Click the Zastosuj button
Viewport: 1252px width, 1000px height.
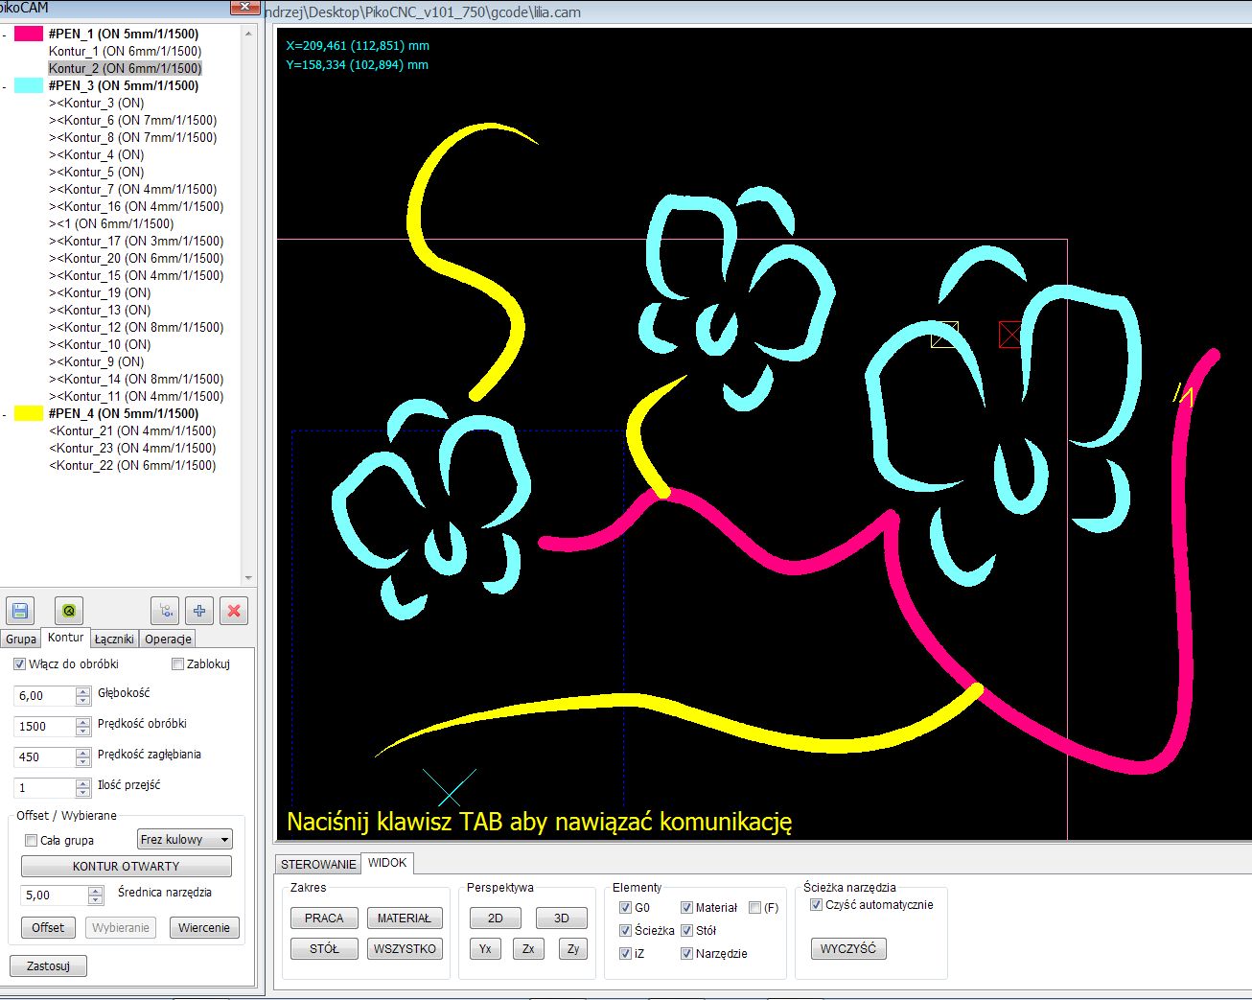pyautogui.click(x=48, y=965)
